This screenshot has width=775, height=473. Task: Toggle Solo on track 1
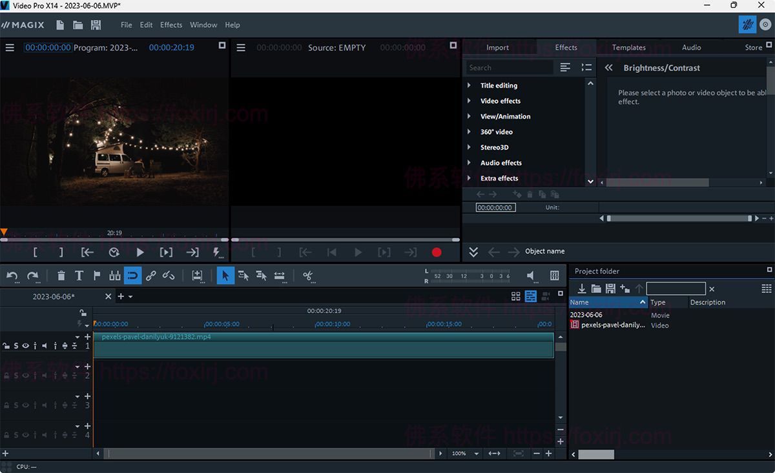15,345
